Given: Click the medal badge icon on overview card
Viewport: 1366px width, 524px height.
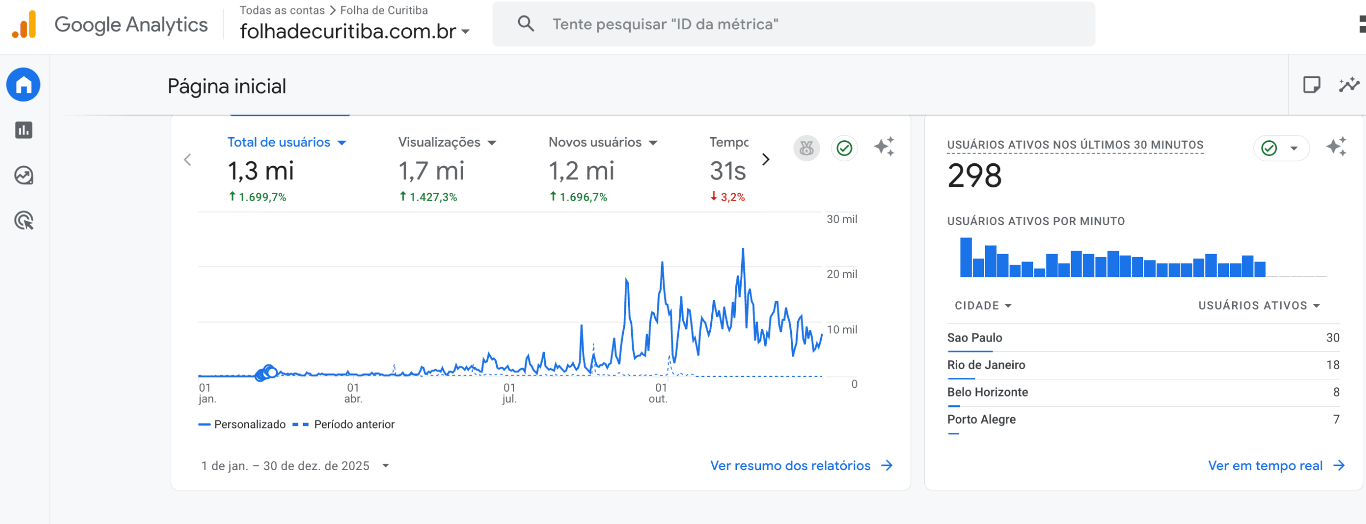Looking at the screenshot, I should pos(806,148).
